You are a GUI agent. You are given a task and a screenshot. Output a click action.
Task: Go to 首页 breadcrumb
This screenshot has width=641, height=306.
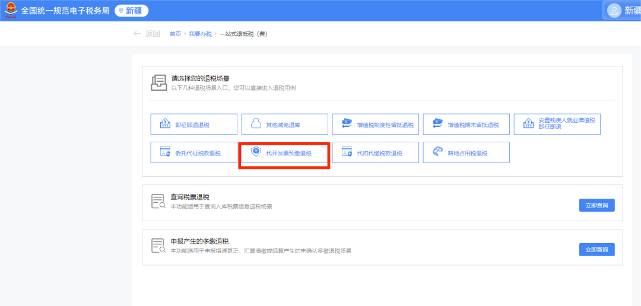click(175, 34)
